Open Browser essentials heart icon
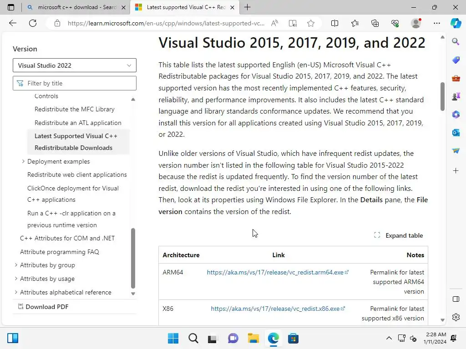This screenshot has width=466, height=349. click(395, 23)
